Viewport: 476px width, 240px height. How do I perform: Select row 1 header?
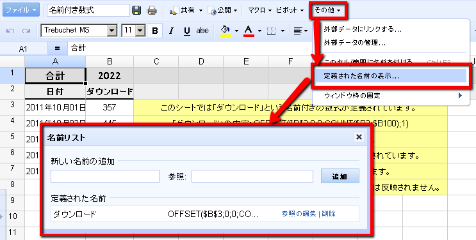click(x=12, y=75)
